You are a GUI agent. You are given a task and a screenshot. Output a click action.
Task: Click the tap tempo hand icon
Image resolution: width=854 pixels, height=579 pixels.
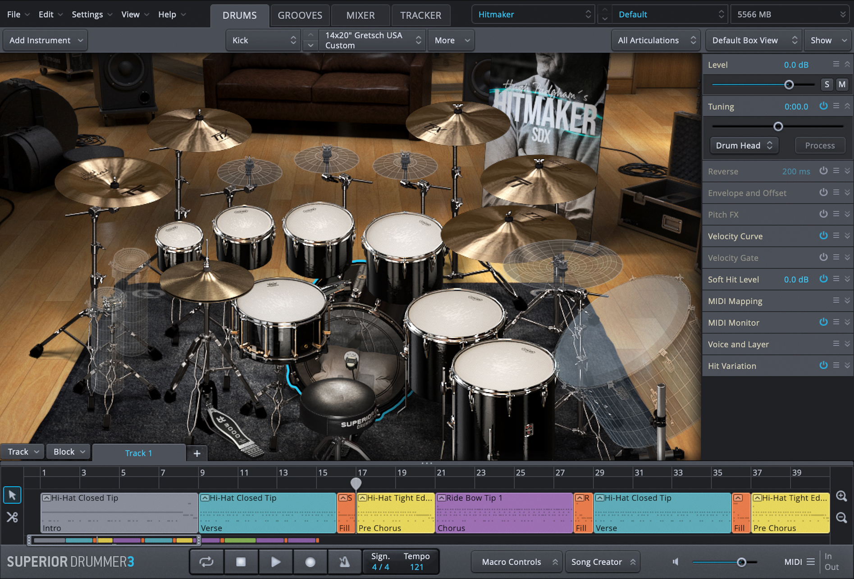click(344, 561)
